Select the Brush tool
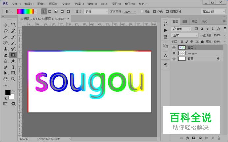This screenshot has height=142, width=228. (x=13, y=43)
